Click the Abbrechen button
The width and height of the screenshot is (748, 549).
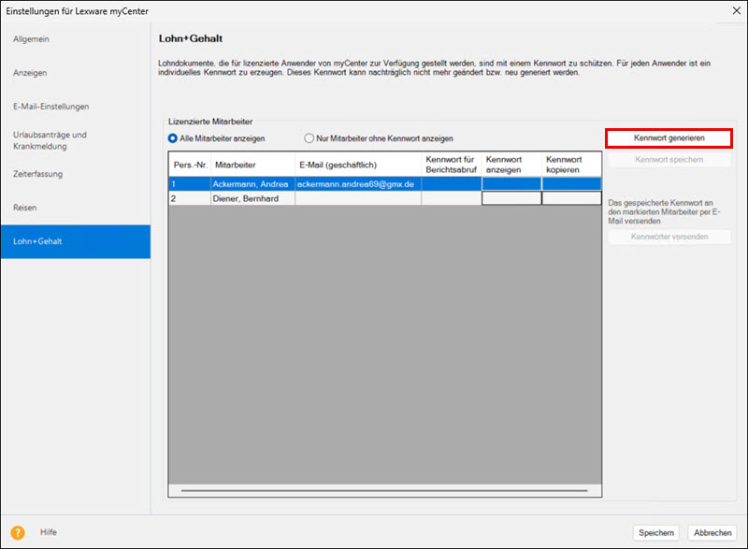point(712,533)
